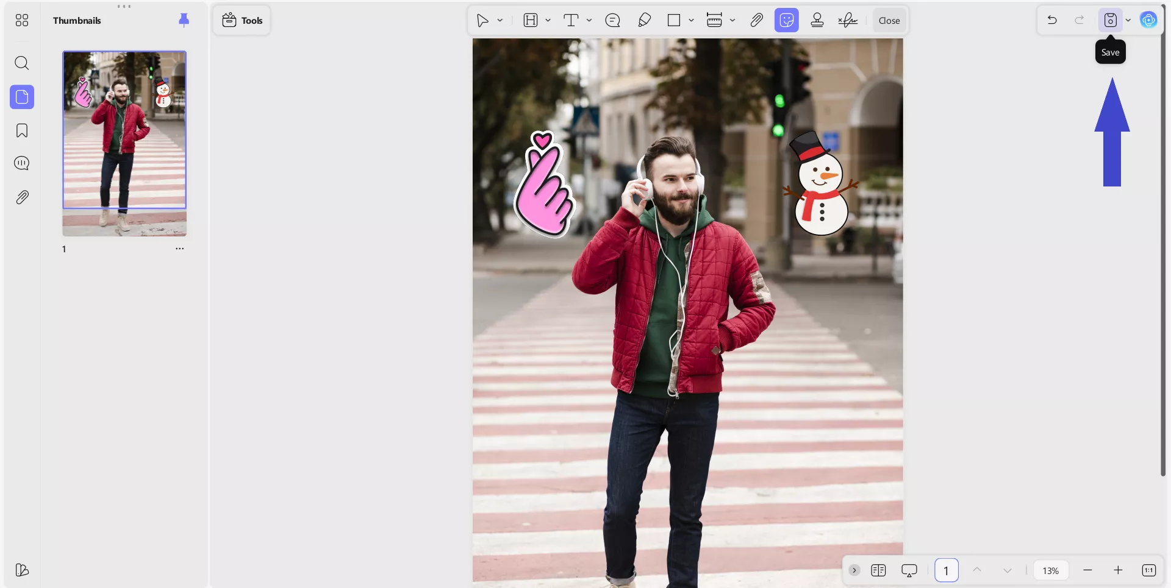Click the Save icon

1110,21
